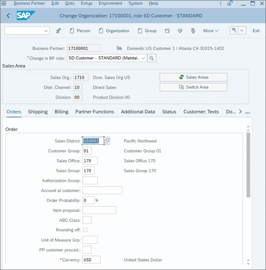Click the Authorization Group field
This screenshot has height=270, width=266.
click(x=90, y=181)
